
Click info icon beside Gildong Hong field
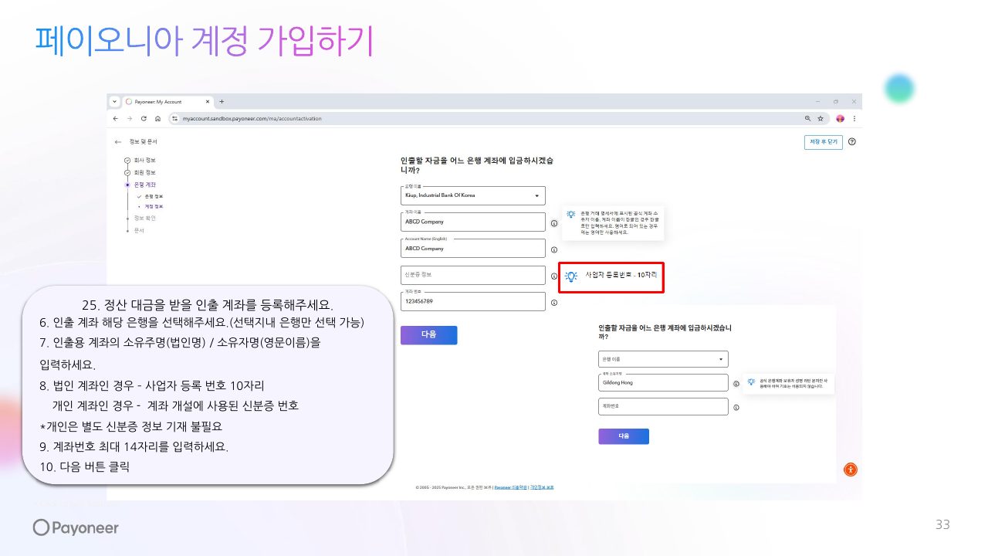click(736, 384)
